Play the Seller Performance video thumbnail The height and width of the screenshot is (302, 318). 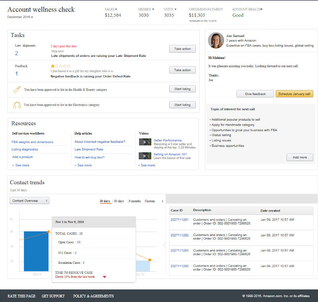coord(145,142)
